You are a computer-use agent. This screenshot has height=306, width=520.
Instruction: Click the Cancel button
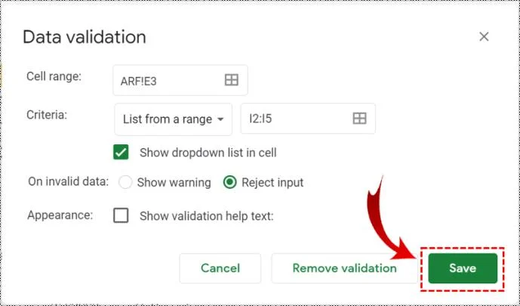coord(220,268)
